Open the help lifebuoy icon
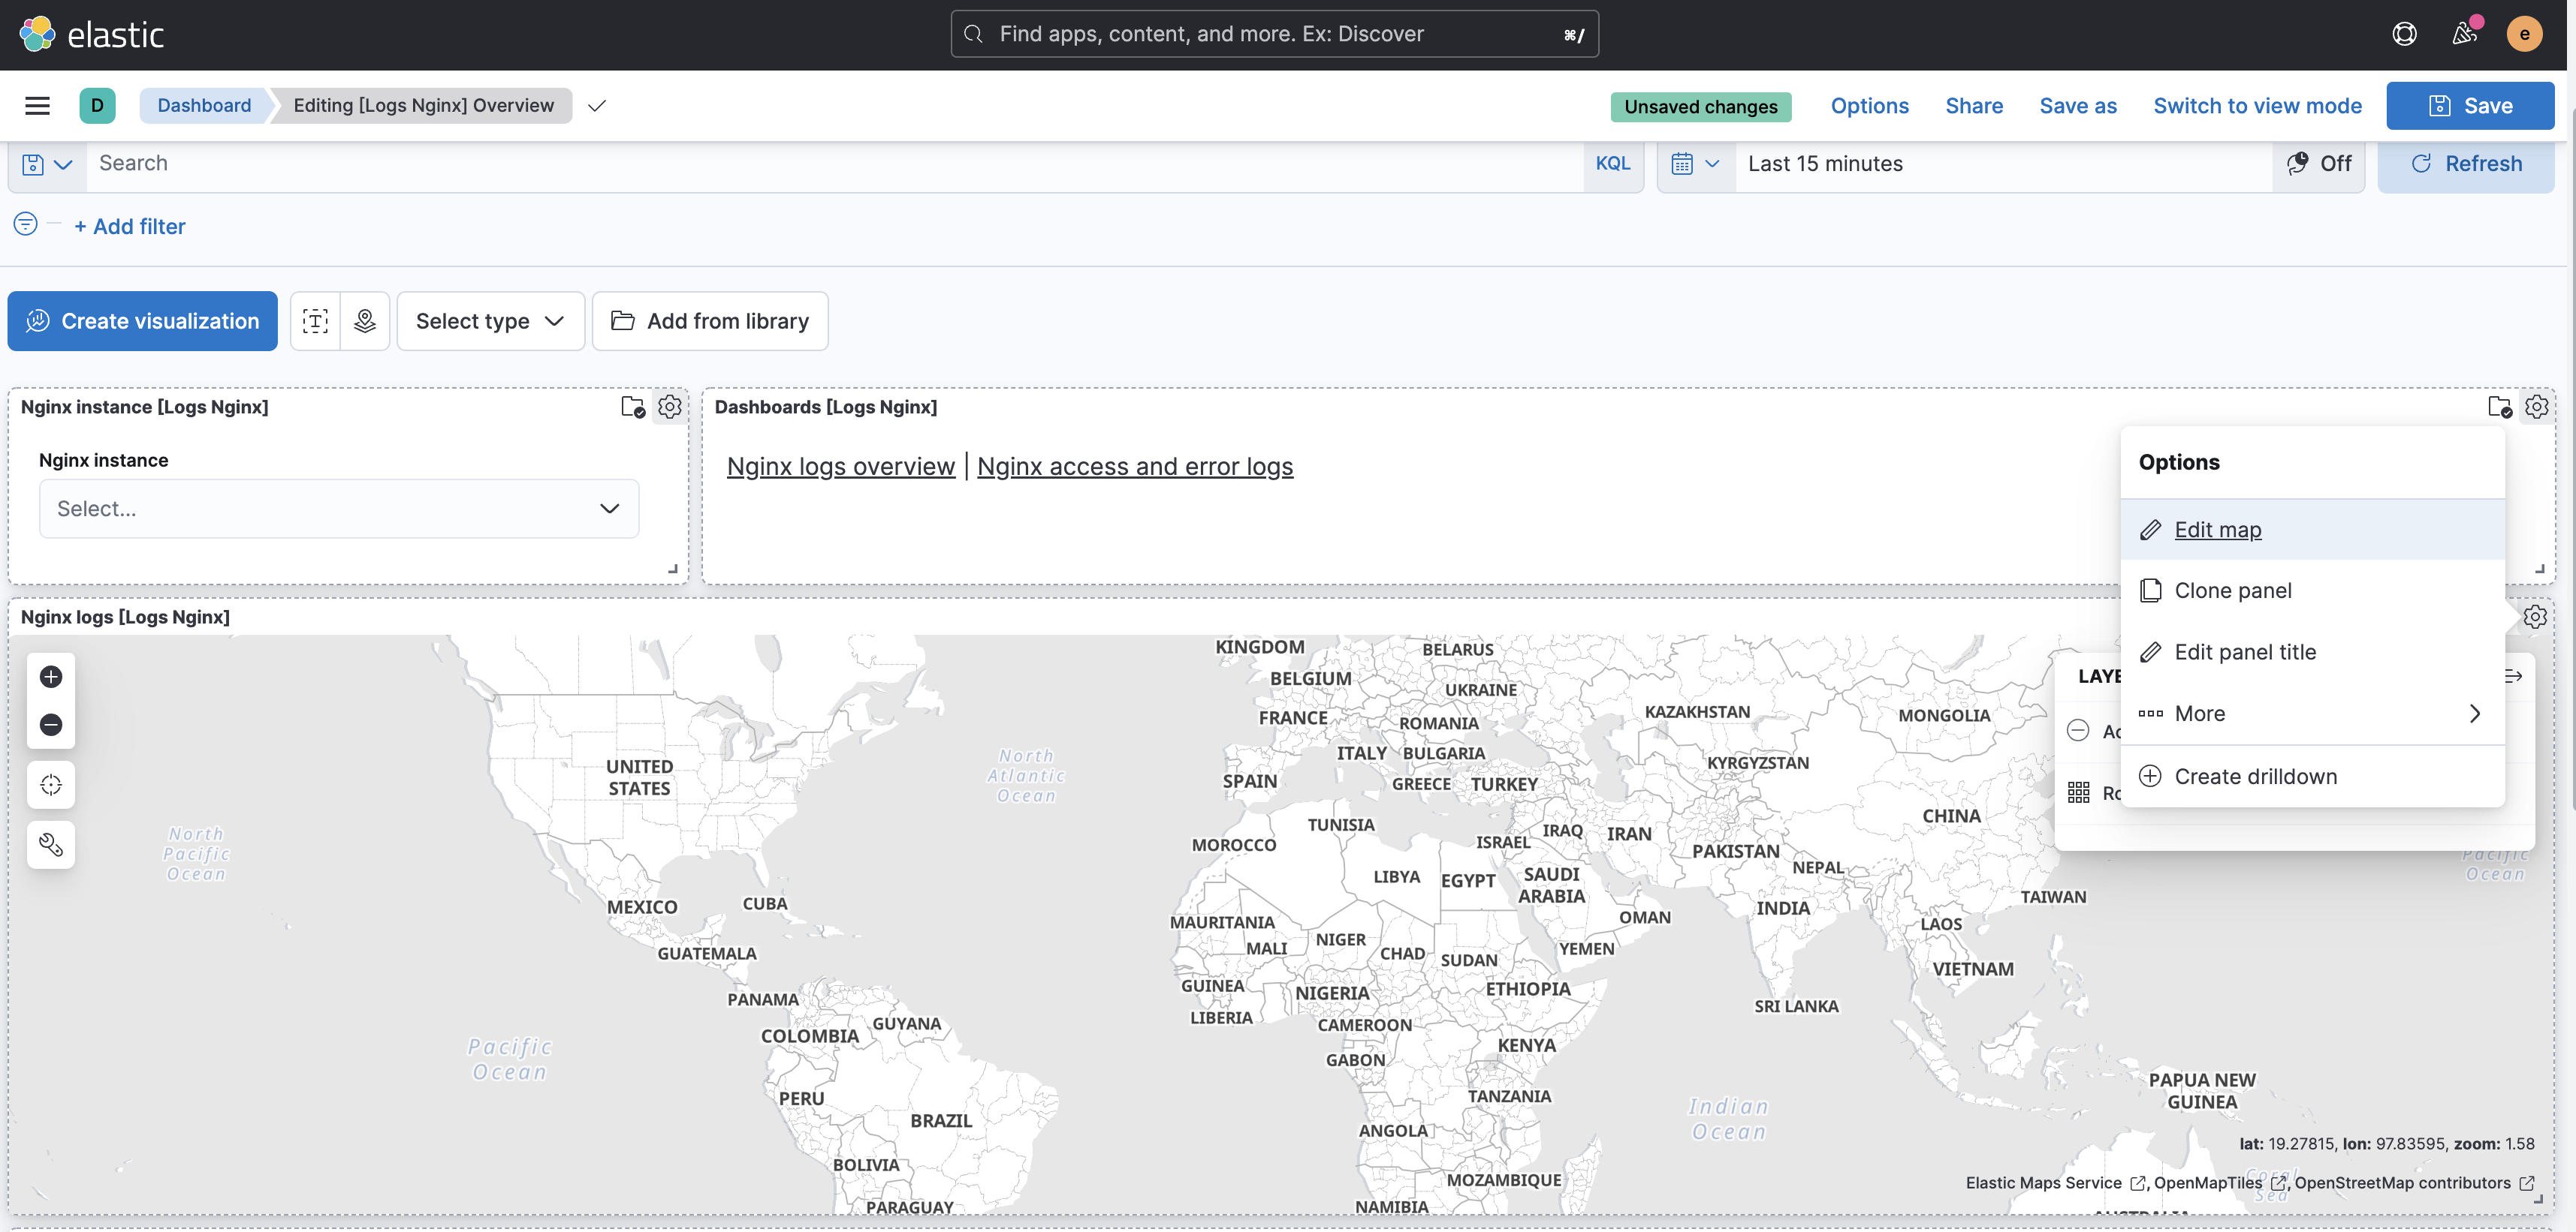Screen dimensions: 2576x1232 (2404, 34)
